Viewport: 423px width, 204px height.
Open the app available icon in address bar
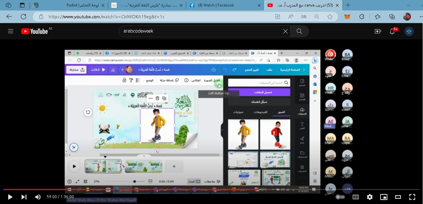(x=278, y=17)
